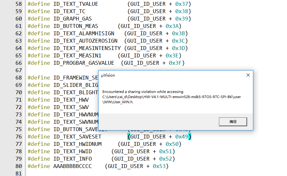Click ID_TEXT_TVALUE identifier on line 58
The height and width of the screenshot is (176, 287).
pos(76,4)
